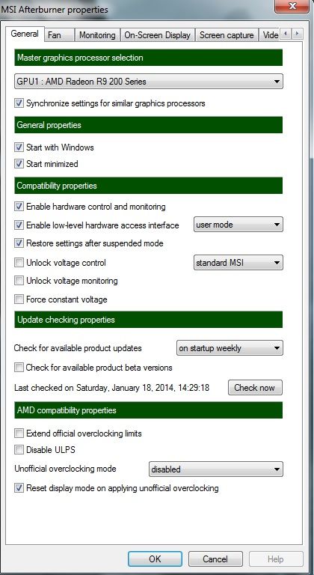Click the Check for available product updates label
This screenshot has width=314, height=575.
pyautogui.click(x=78, y=348)
